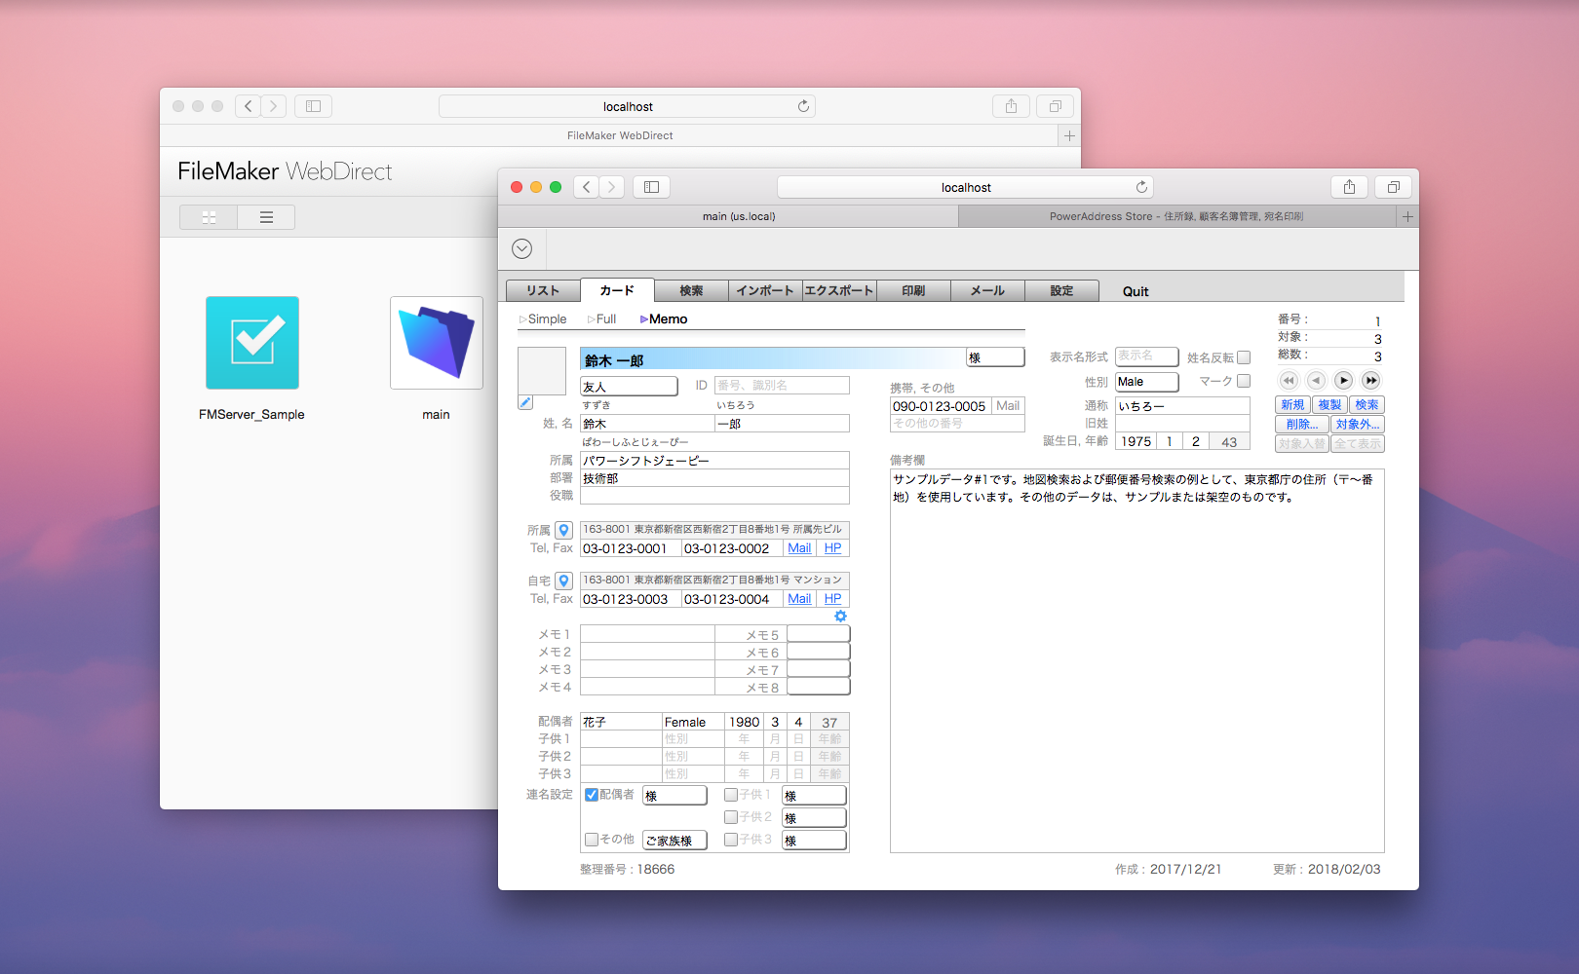Viewport: 1579px width, 974px height.
Task: Go back in front Safari window
Action: (586, 187)
